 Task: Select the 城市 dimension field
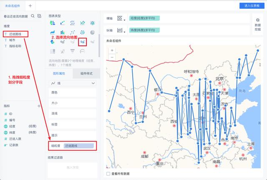(12, 40)
